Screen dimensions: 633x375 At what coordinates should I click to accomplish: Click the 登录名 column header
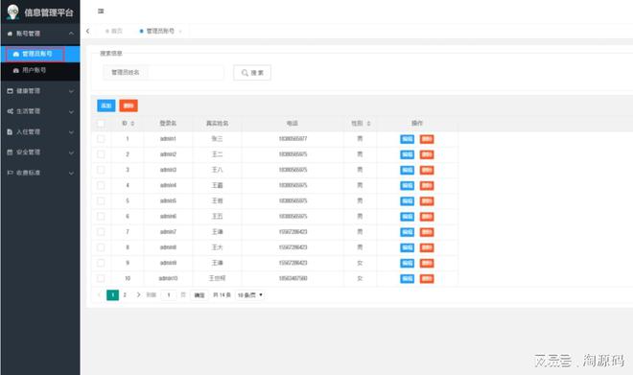[168, 124]
